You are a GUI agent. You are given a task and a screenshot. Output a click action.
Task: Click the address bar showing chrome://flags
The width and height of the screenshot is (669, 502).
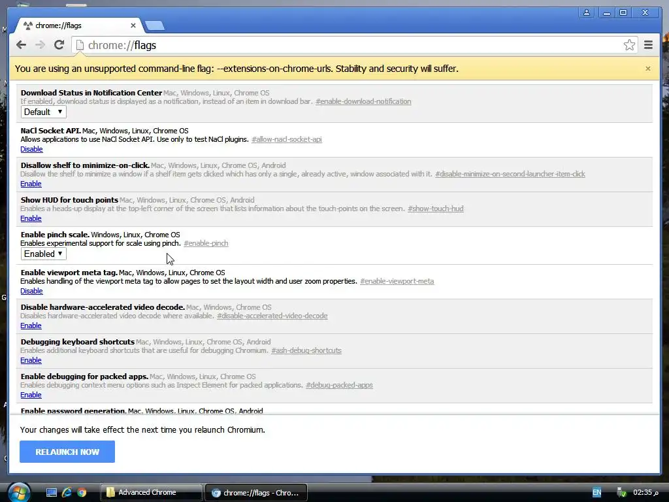coord(354,45)
